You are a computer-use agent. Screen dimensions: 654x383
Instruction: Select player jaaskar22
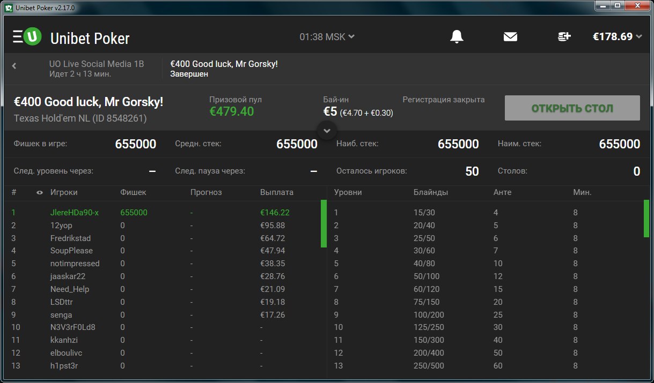(68, 276)
